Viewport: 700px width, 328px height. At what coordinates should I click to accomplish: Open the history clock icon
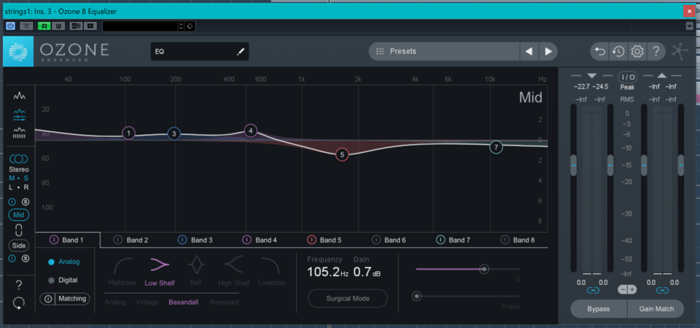(x=618, y=51)
